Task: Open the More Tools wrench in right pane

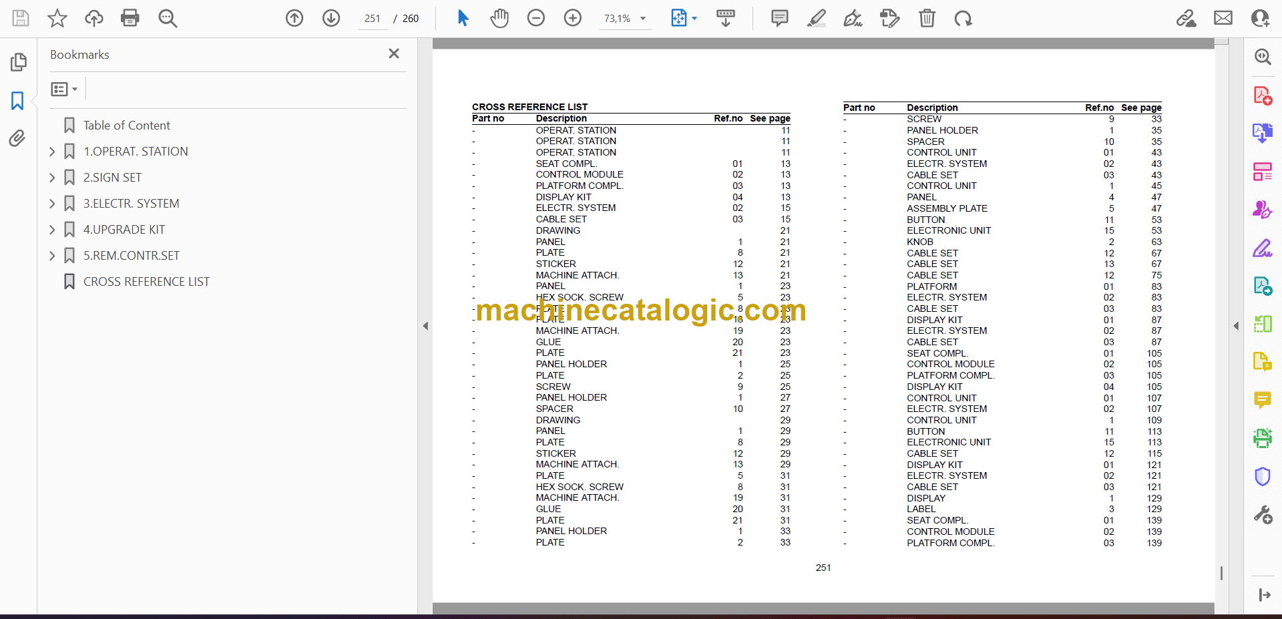Action: pos(1263,515)
